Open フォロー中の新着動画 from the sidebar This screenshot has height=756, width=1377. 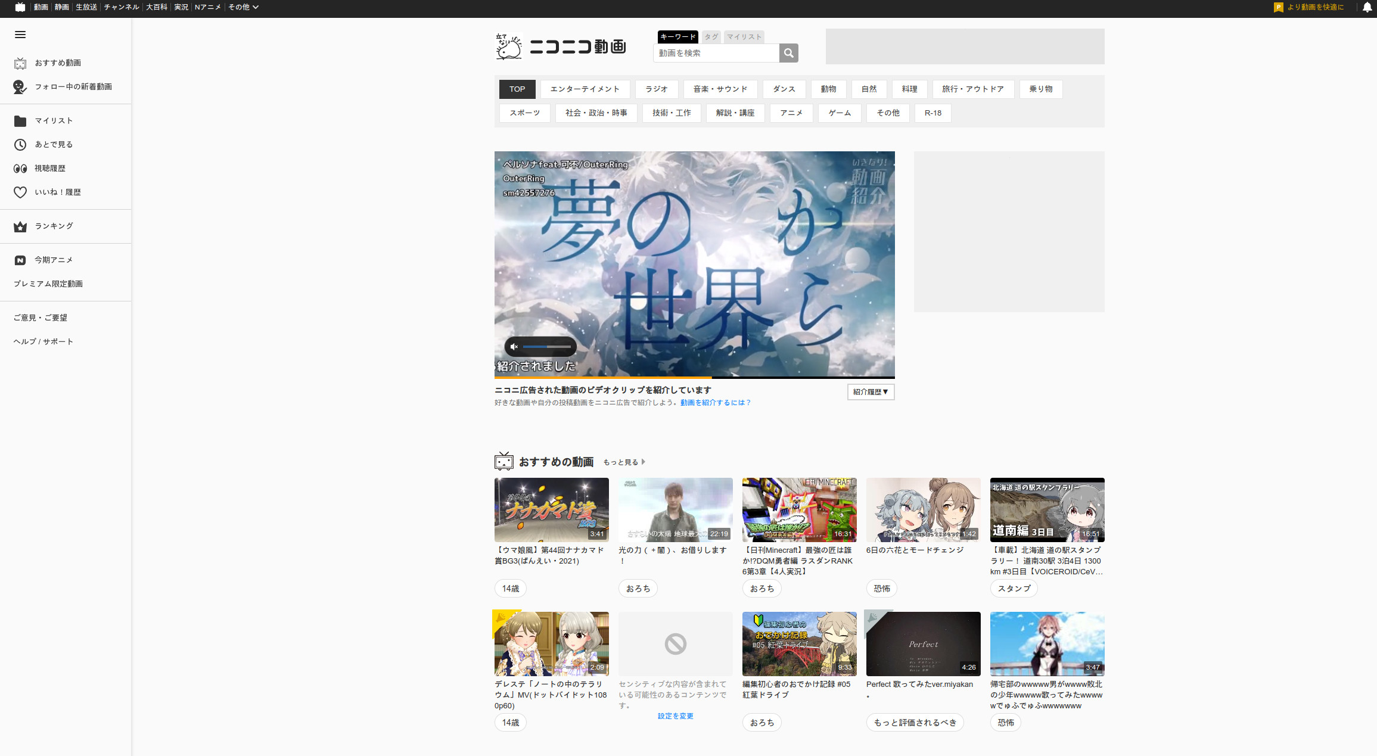coord(20,87)
